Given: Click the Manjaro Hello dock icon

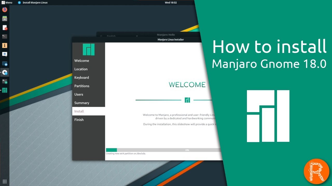Looking at the screenshot, I should coord(5,90).
